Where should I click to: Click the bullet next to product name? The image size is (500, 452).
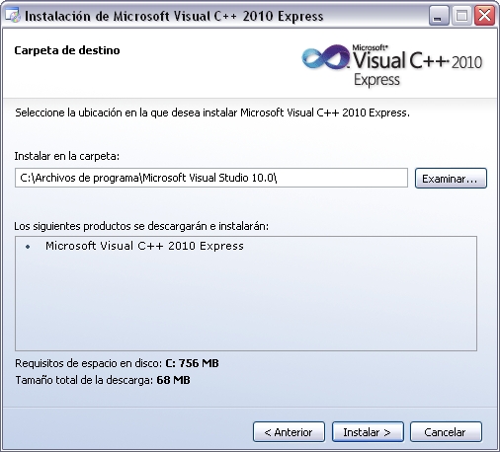tap(28, 247)
